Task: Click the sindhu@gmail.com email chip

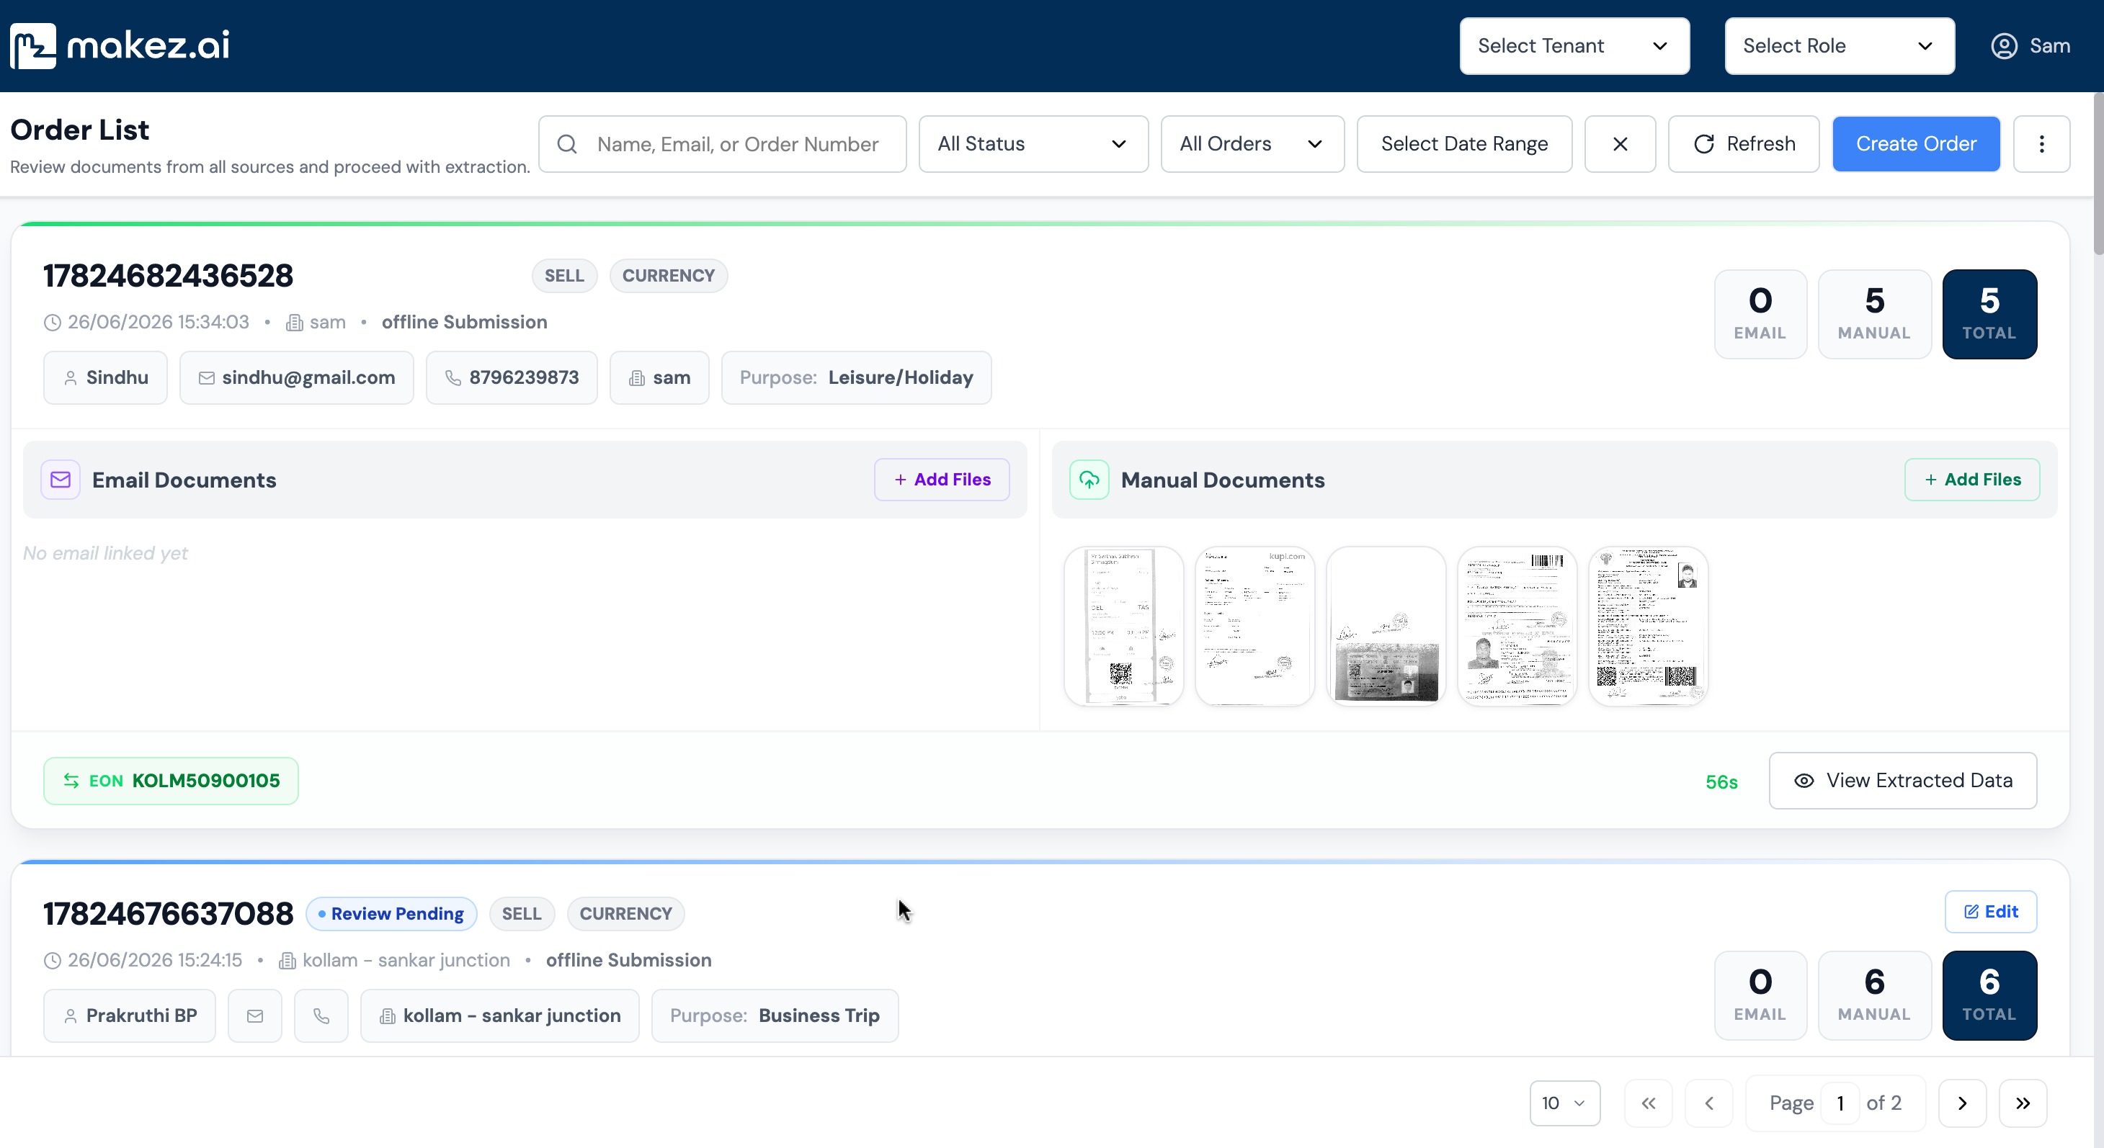Action: [296, 378]
